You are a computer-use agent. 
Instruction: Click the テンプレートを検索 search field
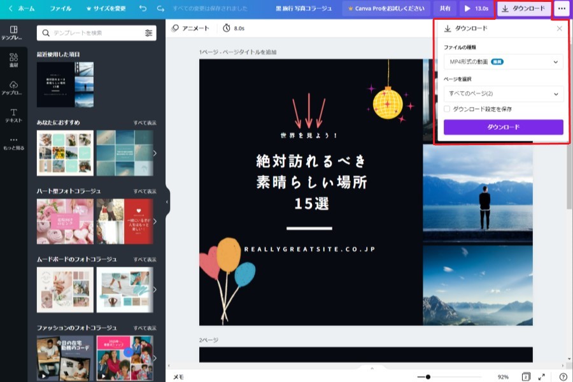click(92, 32)
